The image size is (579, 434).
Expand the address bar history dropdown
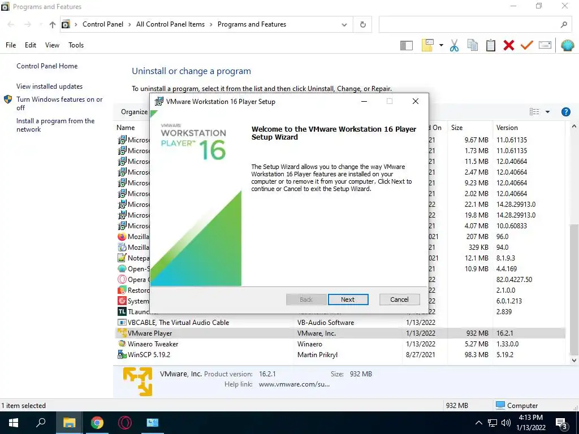(344, 25)
